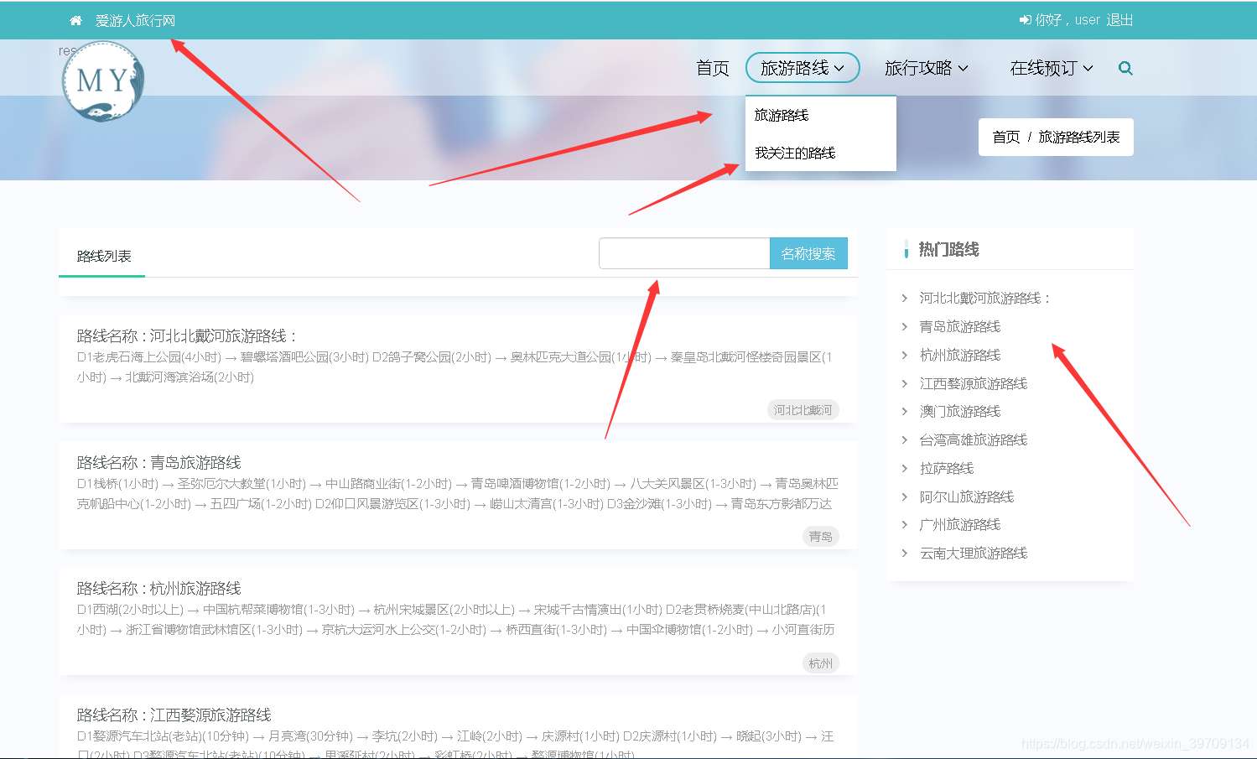Click chevron icon beside 广州旅游路线
This screenshot has width=1257, height=759.
[x=904, y=524]
